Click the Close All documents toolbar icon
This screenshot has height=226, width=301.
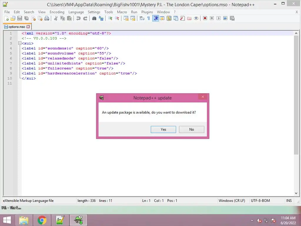[x=40, y=19]
